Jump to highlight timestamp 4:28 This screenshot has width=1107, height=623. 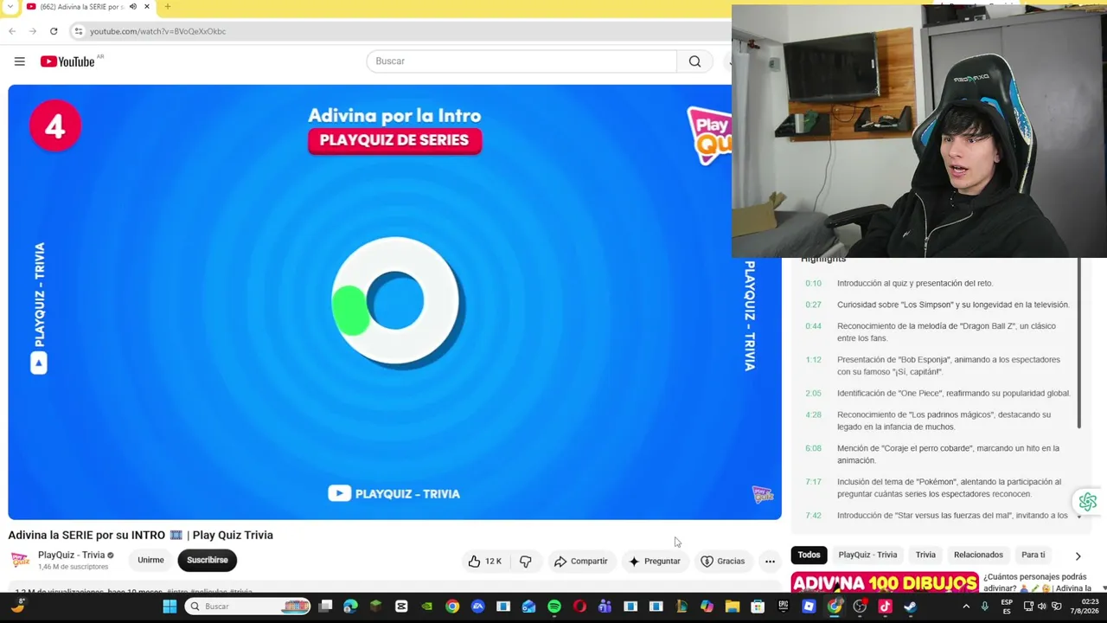[x=813, y=414]
